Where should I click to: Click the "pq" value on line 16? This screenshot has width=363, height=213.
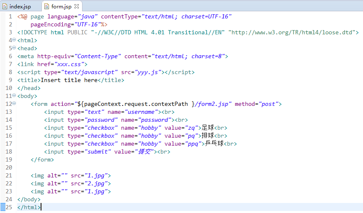191,136
